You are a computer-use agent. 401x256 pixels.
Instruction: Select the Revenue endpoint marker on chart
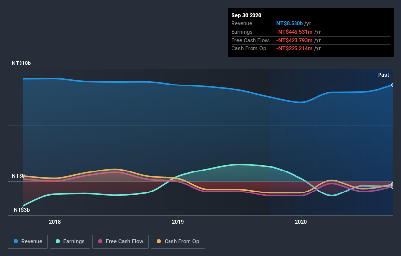[393, 85]
